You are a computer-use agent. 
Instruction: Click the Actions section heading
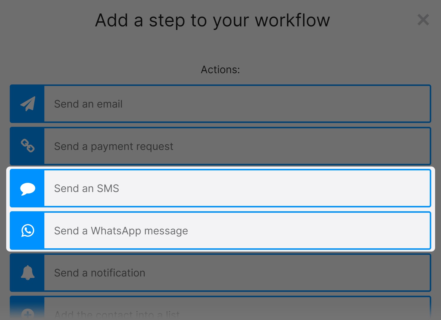pyautogui.click(x=220, y=69)
